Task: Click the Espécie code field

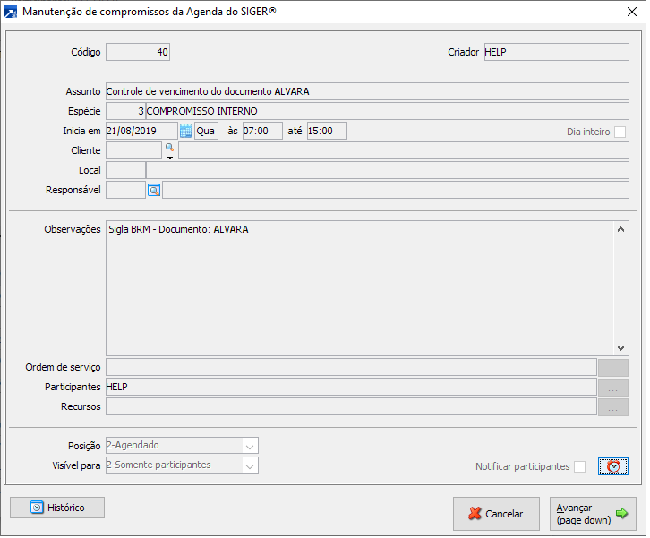Action: pyautogui.click(x=125, y=112)
